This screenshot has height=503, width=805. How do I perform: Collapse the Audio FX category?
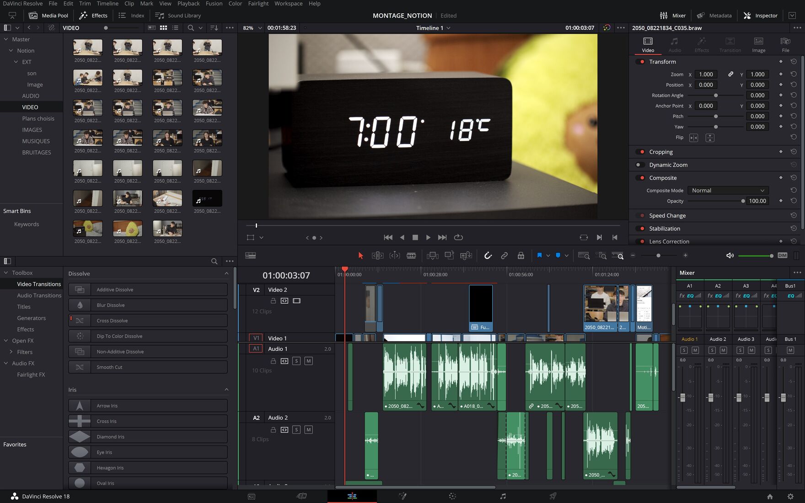point(6,363)
